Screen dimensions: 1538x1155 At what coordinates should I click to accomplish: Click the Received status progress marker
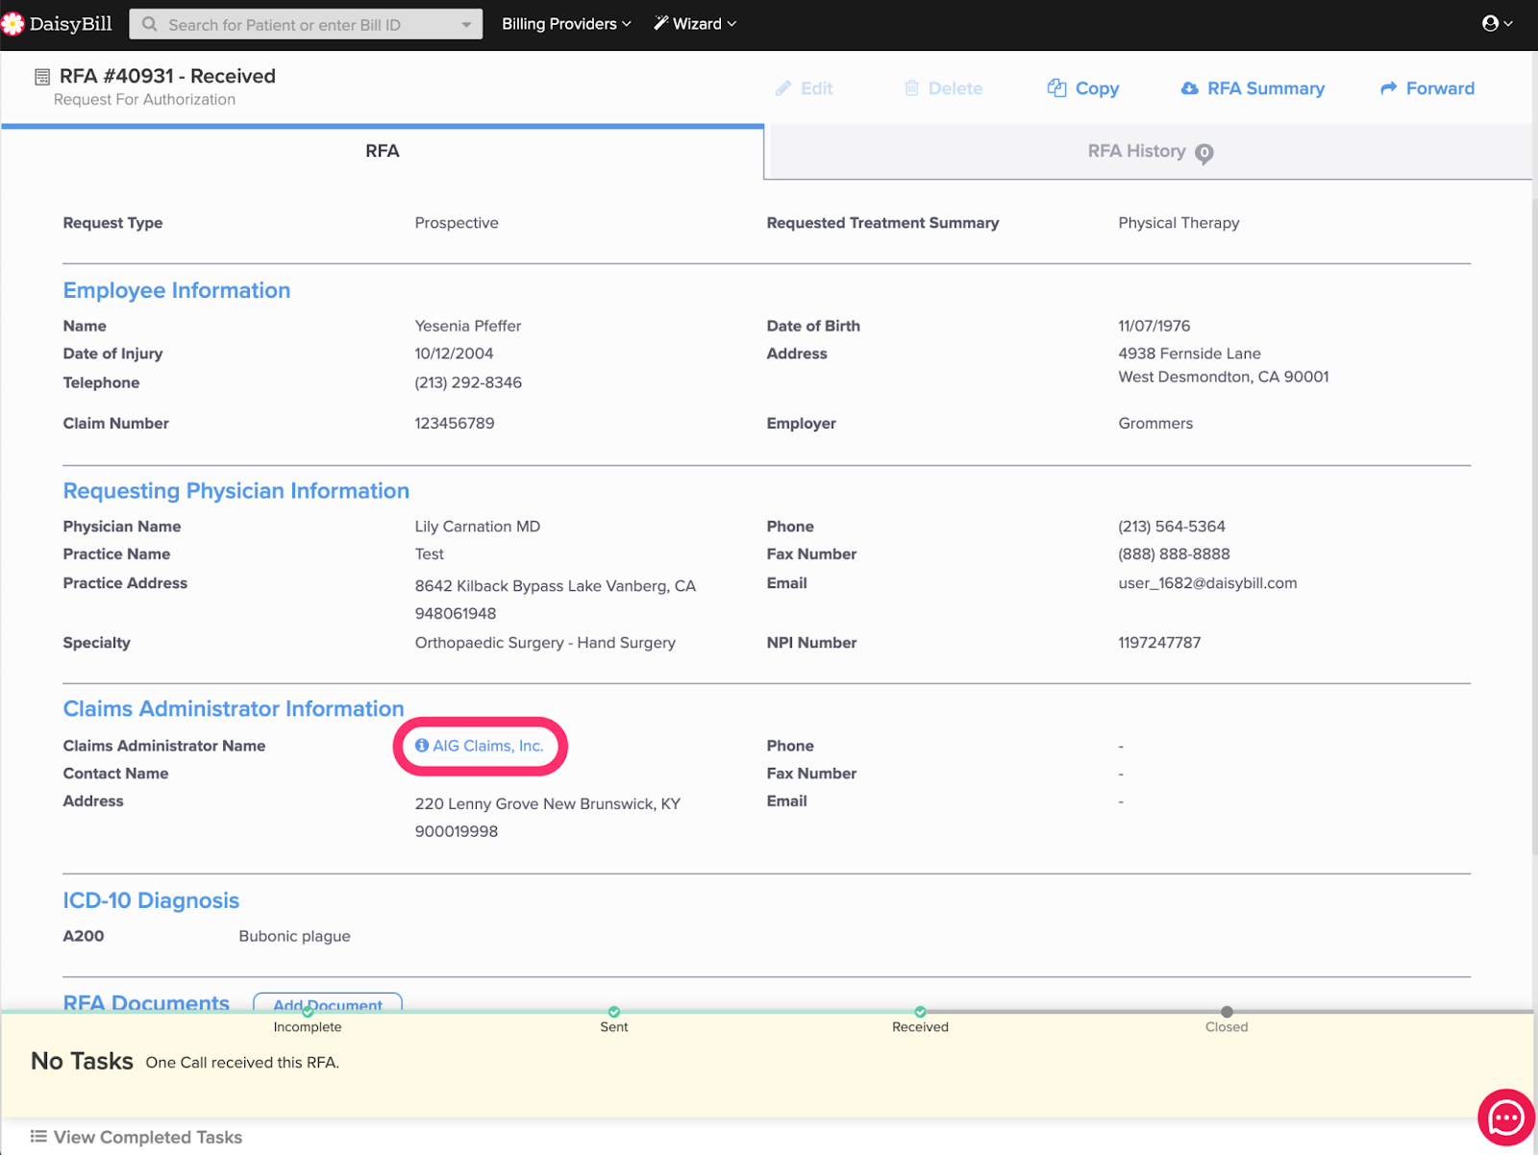tap(920, 1012)
